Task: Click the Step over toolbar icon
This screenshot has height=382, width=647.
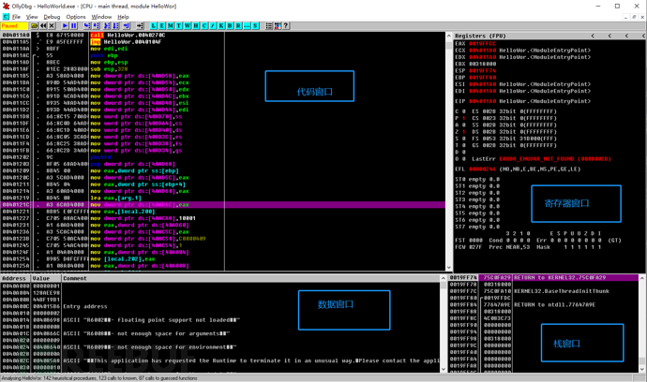Action: 96,25
